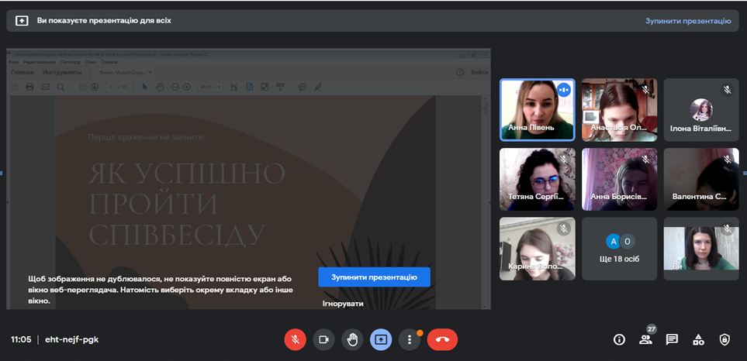The width and height of the screenshot is (747, 361).
Task: Click the read mode icon in Acrobat toolbar
Action: [x=280, y=87]
